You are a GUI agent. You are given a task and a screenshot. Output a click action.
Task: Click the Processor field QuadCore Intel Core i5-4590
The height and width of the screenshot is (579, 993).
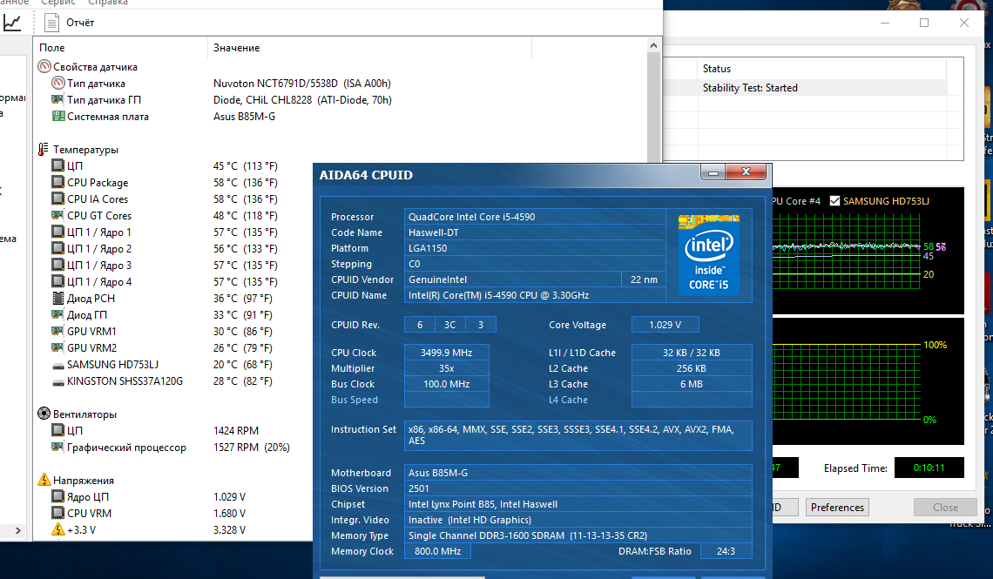point(535,217)
